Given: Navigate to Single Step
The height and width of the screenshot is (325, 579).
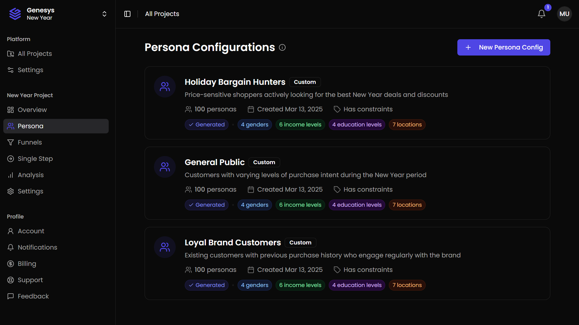Looking at the screenshot, I should click(56, 159).
